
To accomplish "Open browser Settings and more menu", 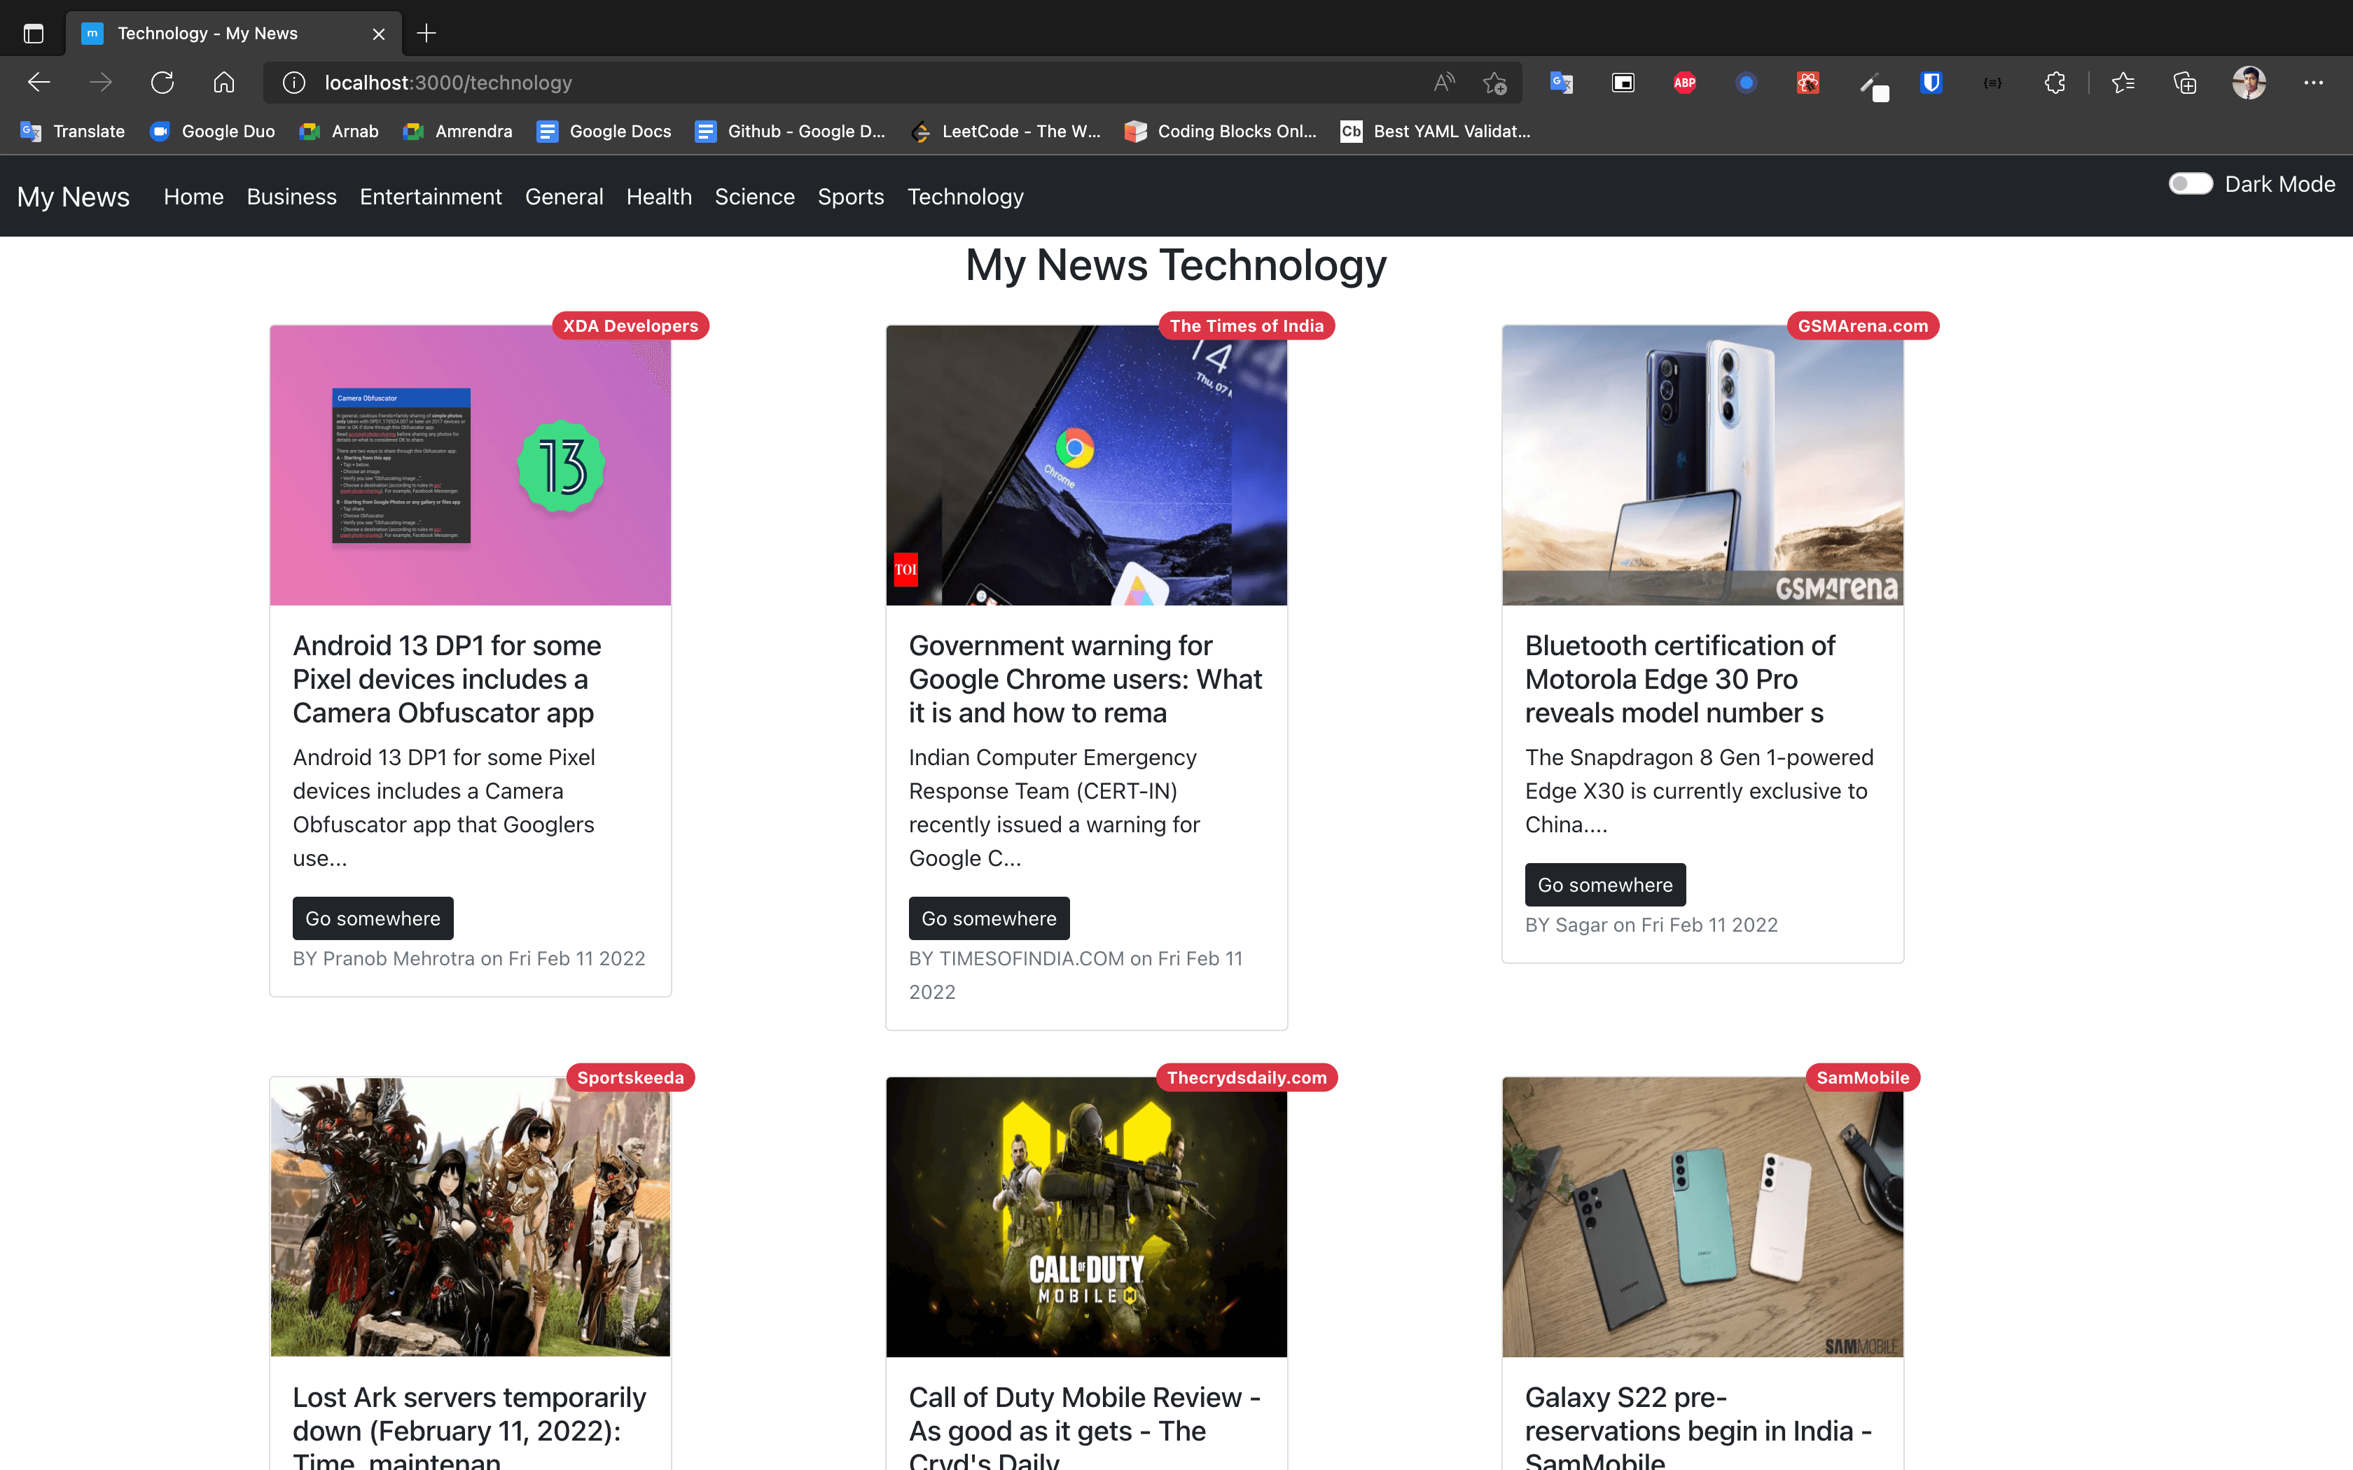I will click(2313, 83).
